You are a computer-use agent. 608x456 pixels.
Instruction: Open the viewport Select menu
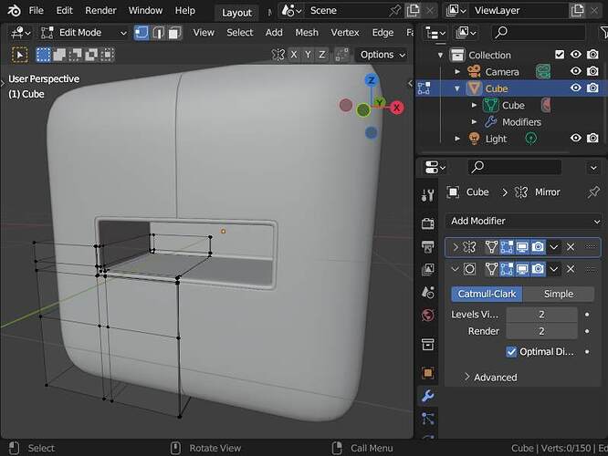click(239, 33)
